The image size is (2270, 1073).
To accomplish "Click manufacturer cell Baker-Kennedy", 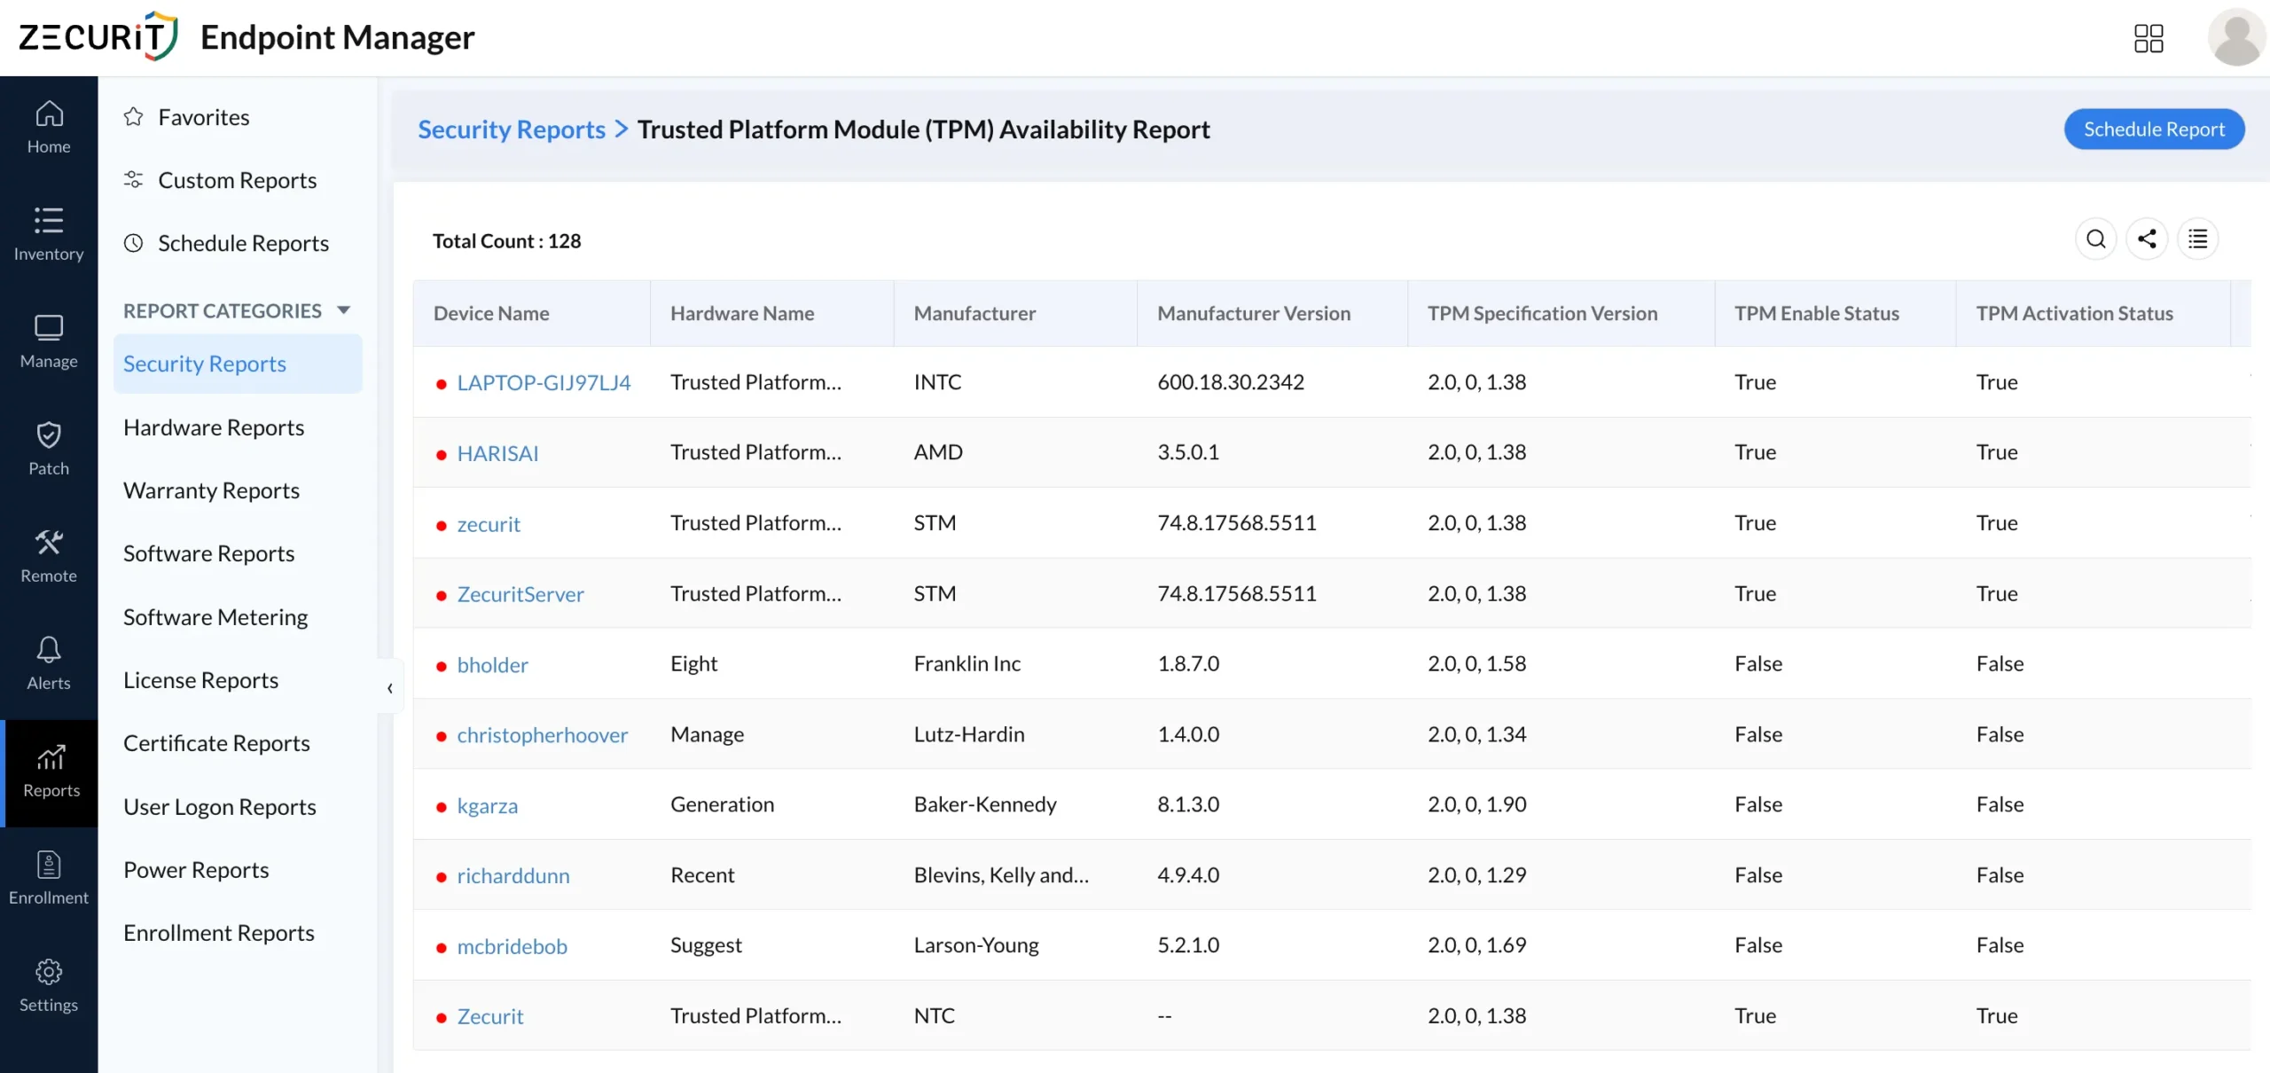I will click(985, 804).
